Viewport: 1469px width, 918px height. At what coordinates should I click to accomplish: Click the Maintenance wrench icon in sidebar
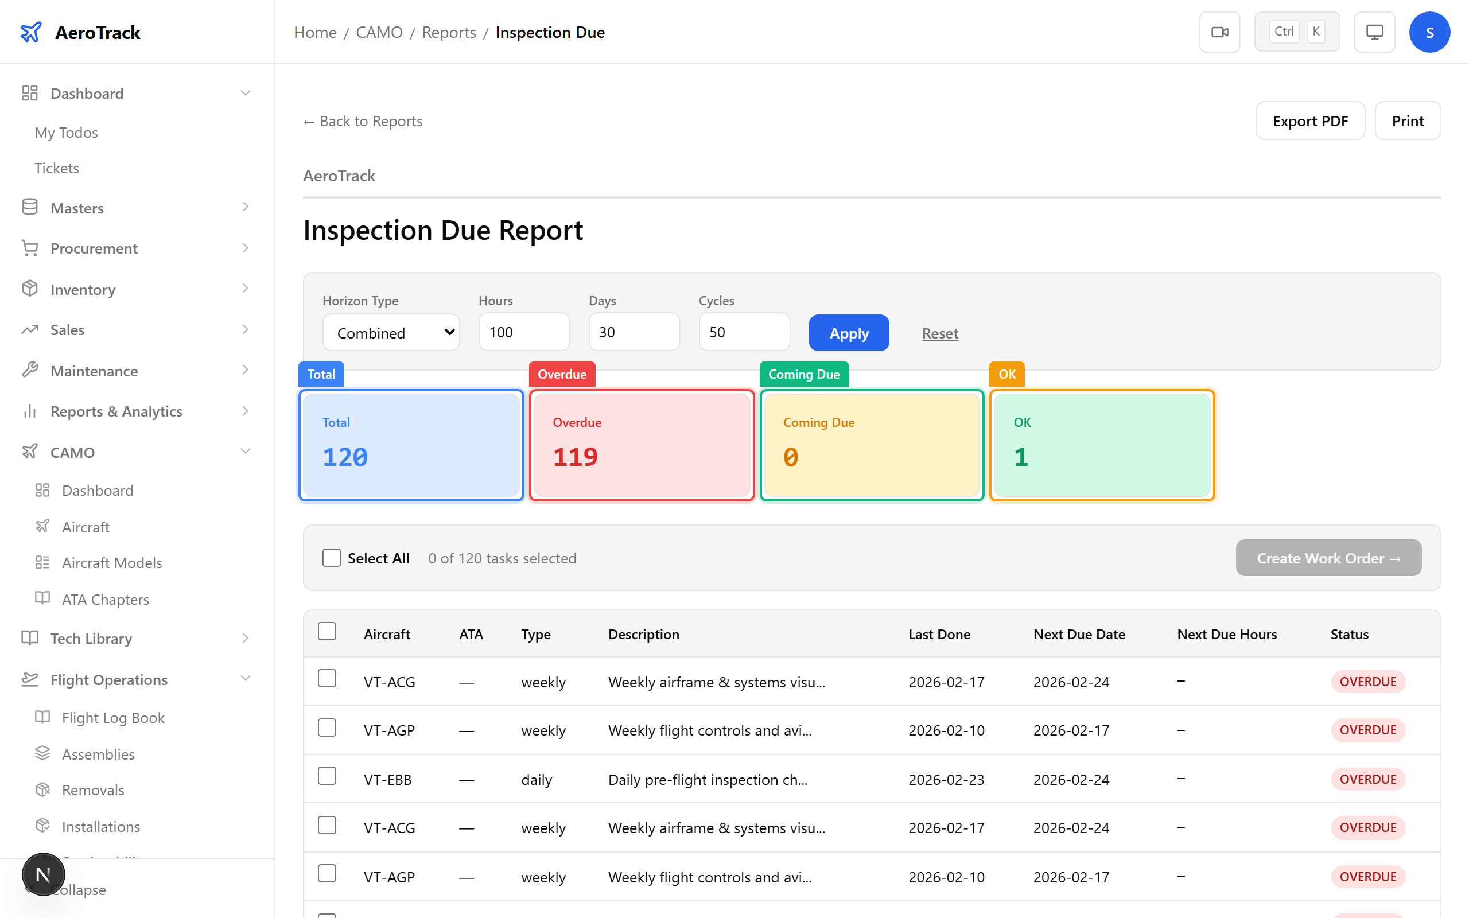(30, 371)
